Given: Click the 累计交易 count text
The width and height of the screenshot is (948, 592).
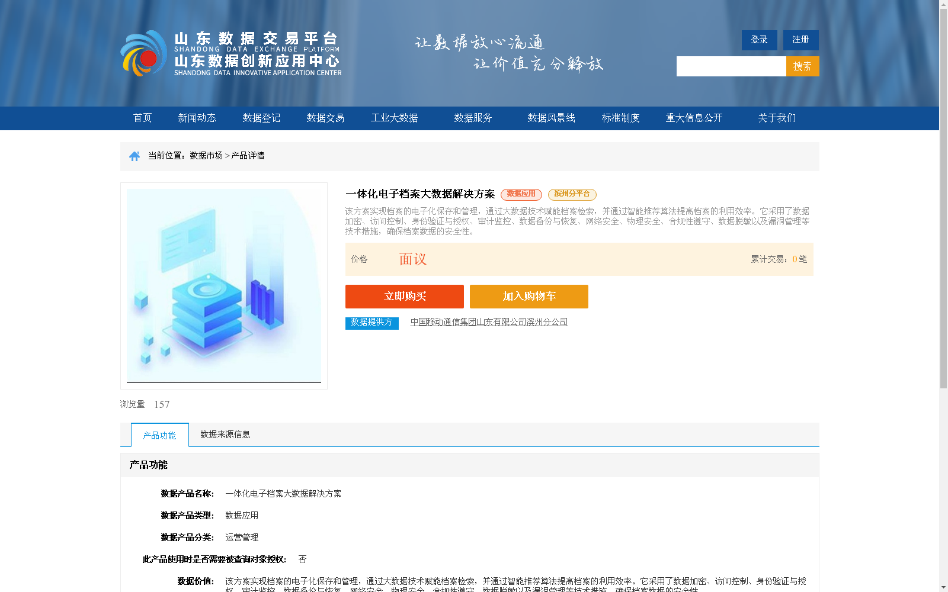Looking at the screenshot, I should [x=779, y=259].
